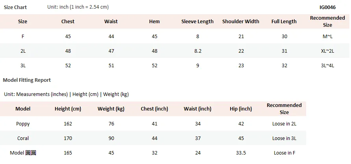Click the Loose in 2L cell
The width and height of the screenshot is (351, 164).
point(284,124)
